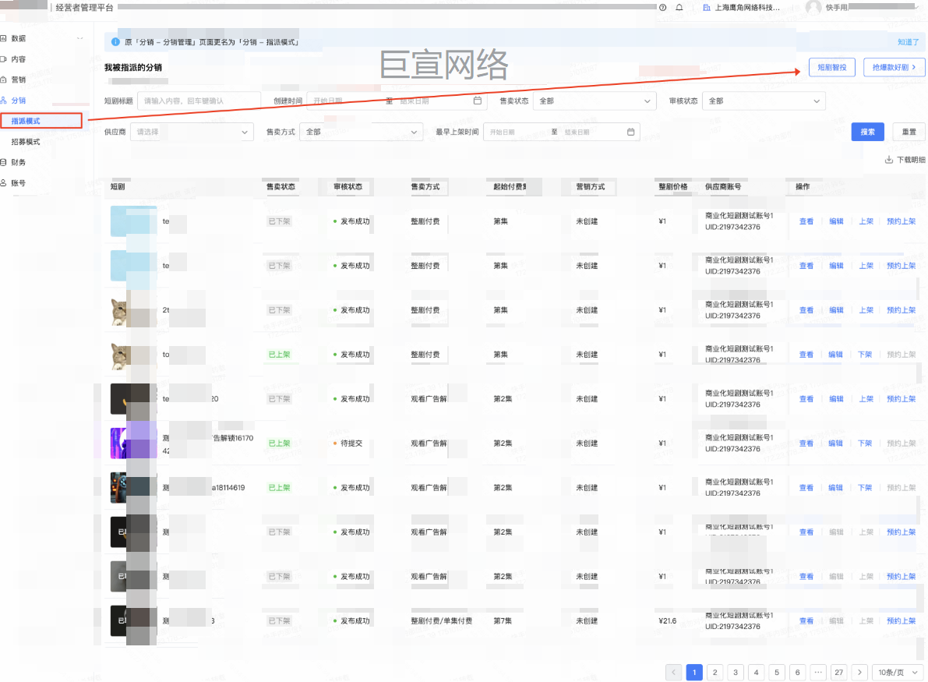Screen dimensions: 928x682
Task: Click the help question mark icon in the header
Action: click(662, 7)
